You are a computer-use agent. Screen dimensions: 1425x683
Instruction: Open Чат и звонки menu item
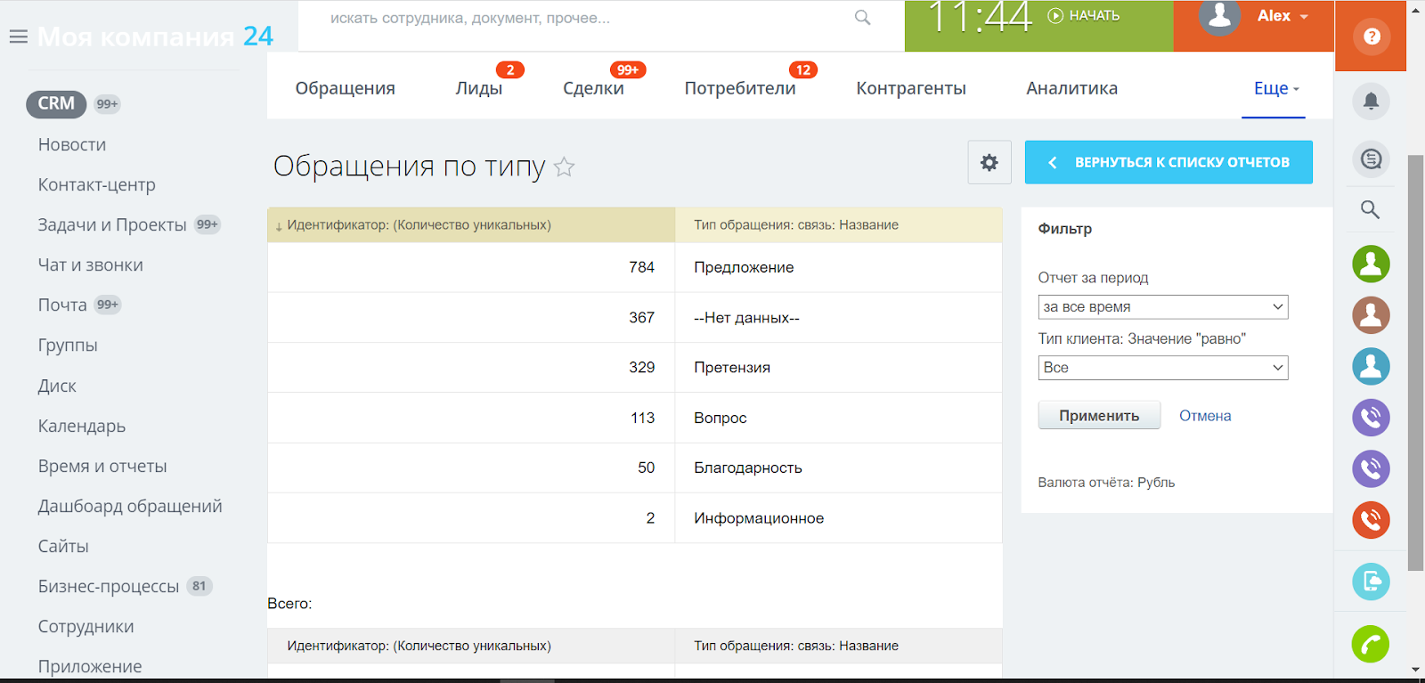click(x=90, y=264)
